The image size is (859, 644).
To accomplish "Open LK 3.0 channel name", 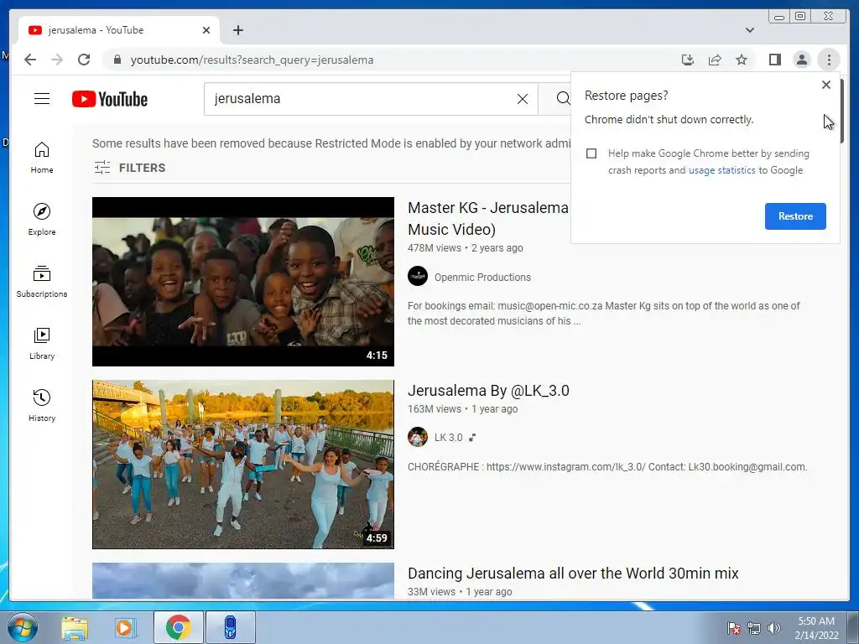I will tap(448, 438).
